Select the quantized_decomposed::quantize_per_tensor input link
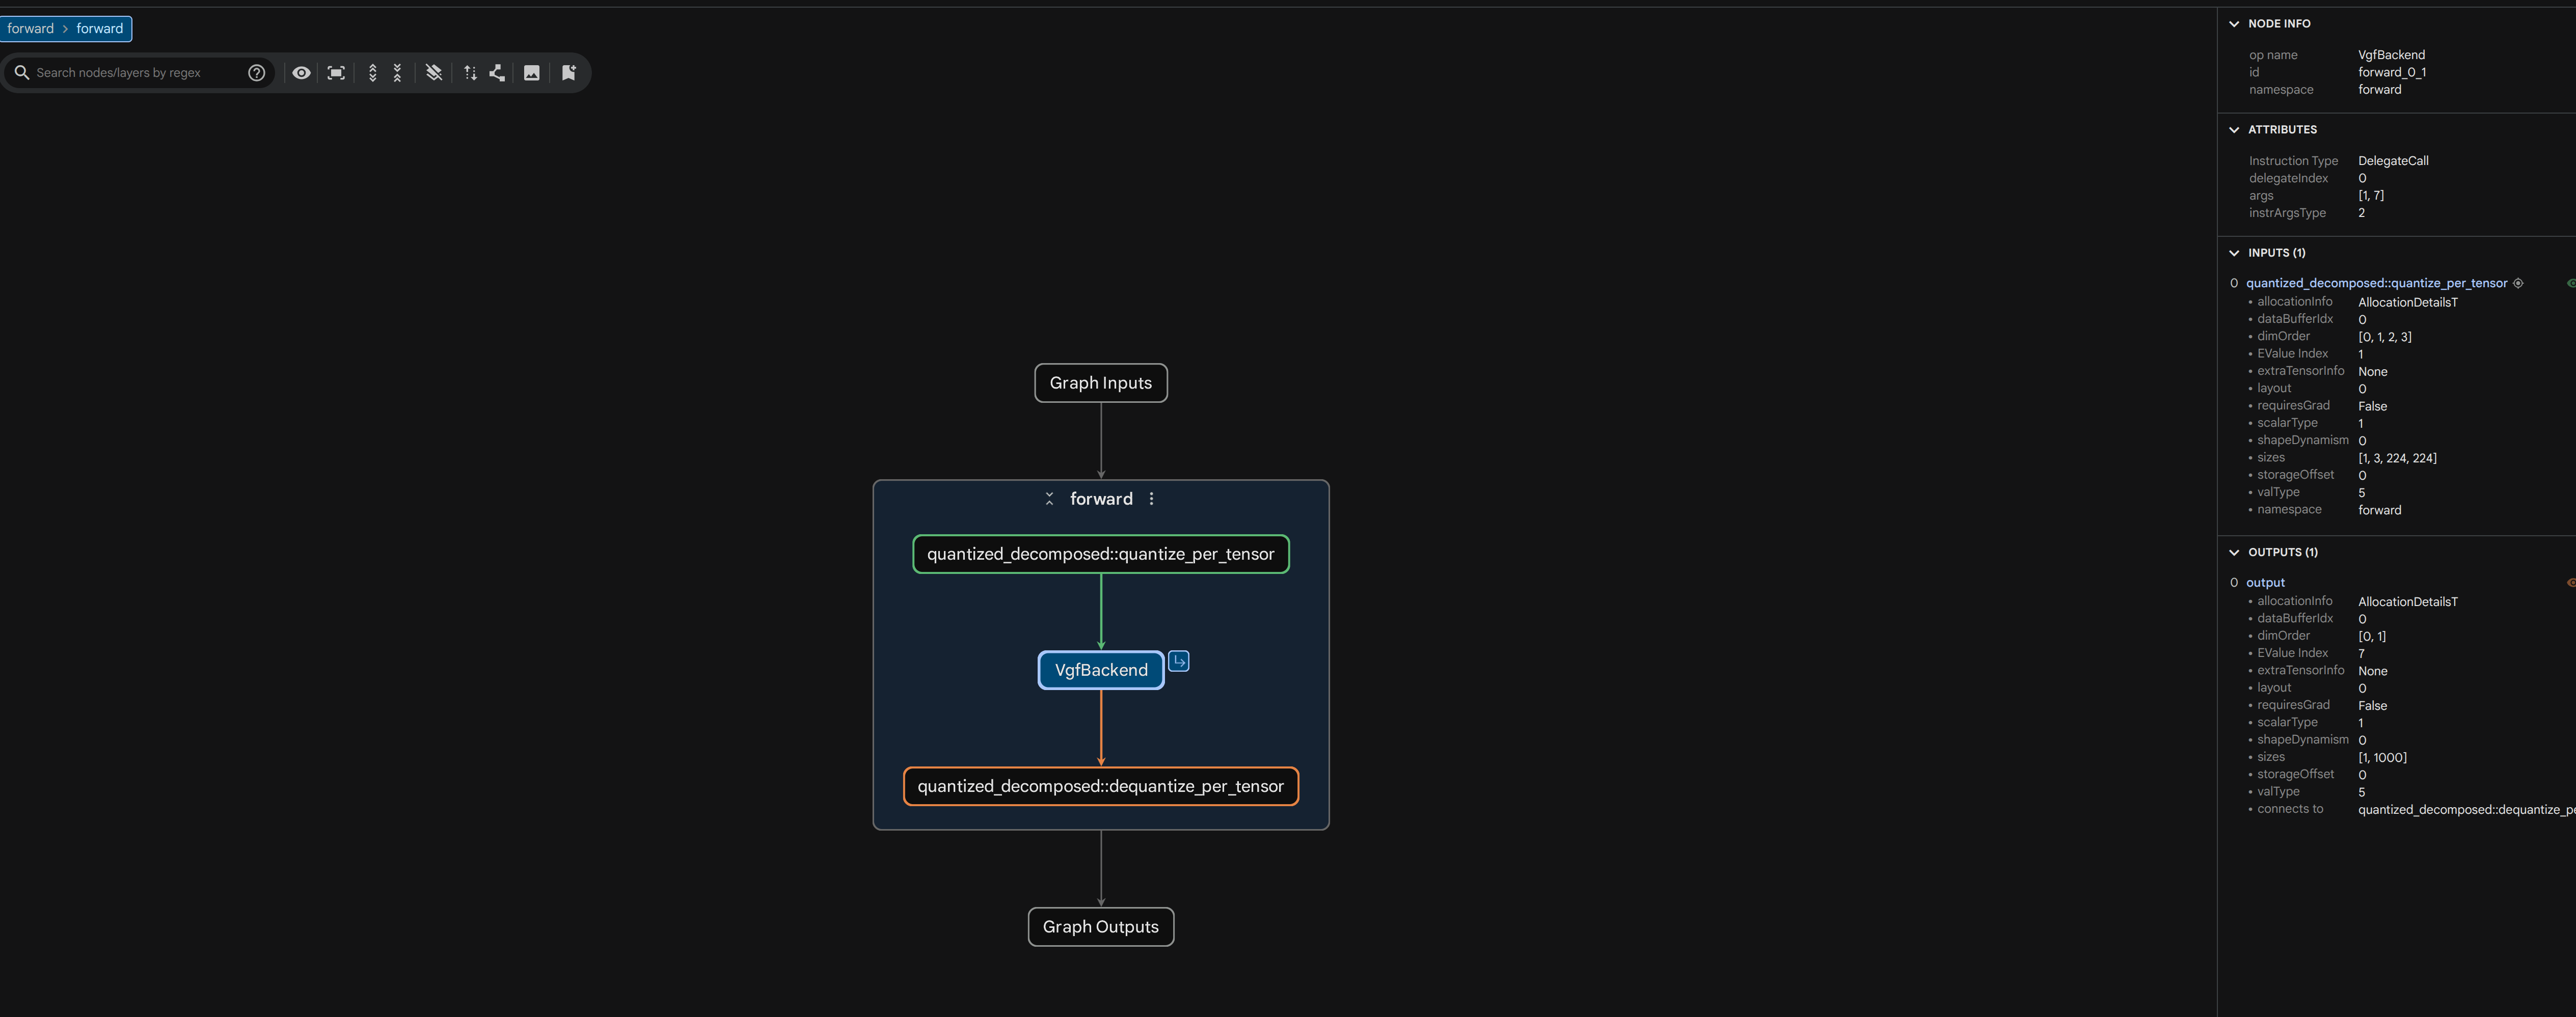This screenshot has height=1017, width=2576. point(2377,283)
